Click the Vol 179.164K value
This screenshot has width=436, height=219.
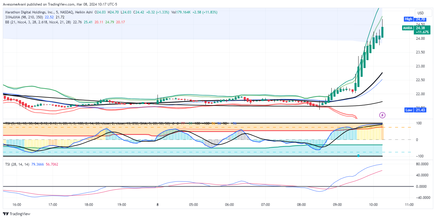(181, 12)
